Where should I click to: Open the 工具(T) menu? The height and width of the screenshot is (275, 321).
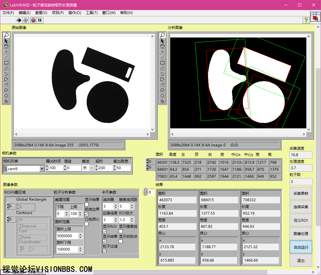coord(92,13)
